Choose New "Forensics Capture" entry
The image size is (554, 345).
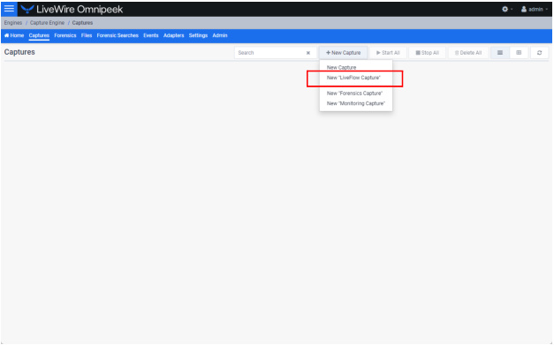(356, 94)
